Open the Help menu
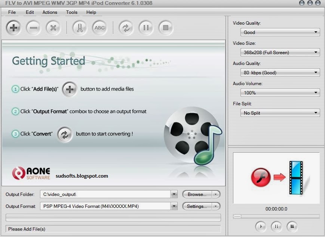The height and width of the screenshot is (237, 325). point(91,12)
